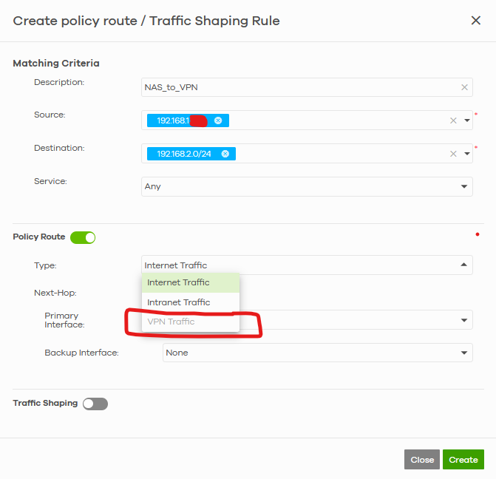Expand the Destination dropdown arrow
This screenshot has height=479, width=496.
pos(466,154)
